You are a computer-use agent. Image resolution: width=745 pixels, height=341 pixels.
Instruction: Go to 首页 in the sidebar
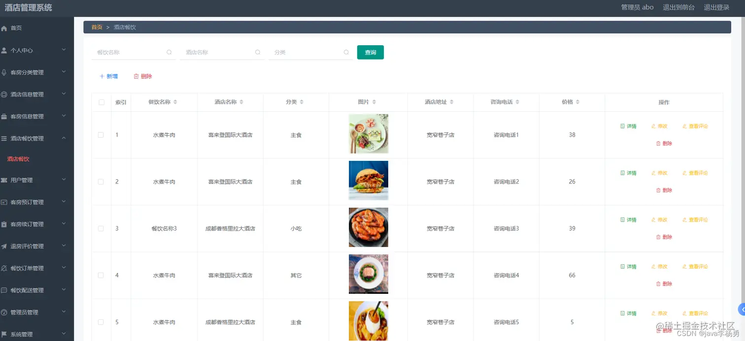pyautogui.click(x=37, y=28)
